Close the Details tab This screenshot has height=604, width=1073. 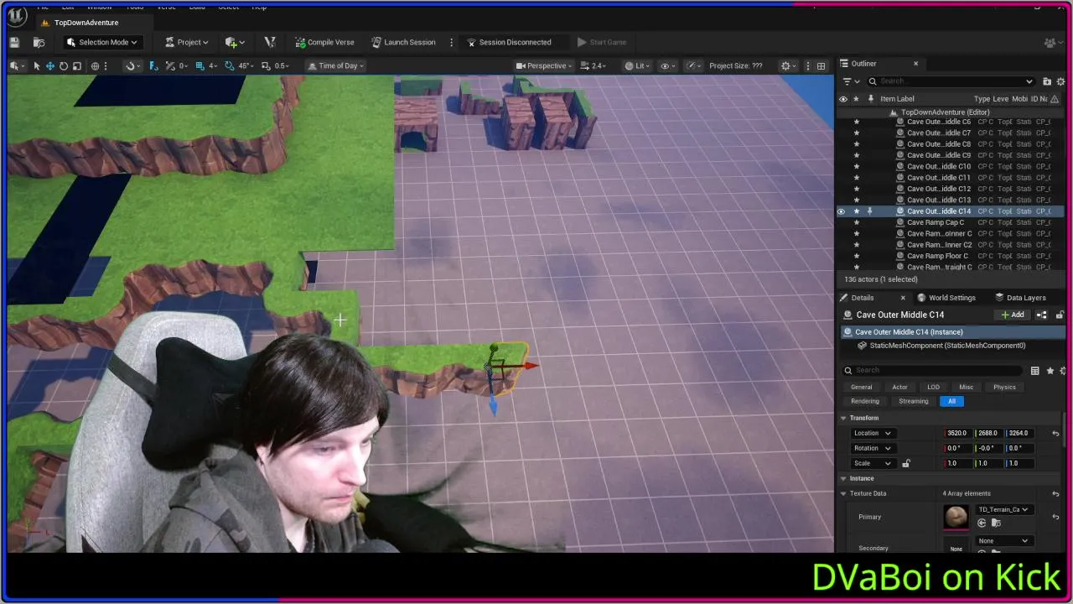[903, 298]
